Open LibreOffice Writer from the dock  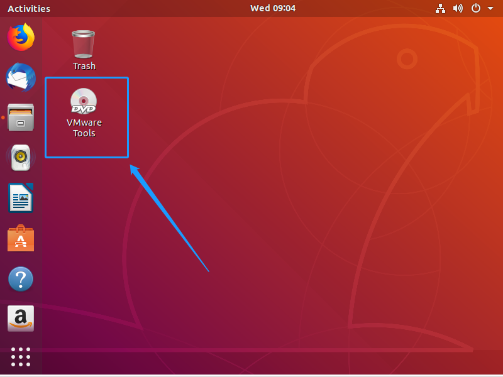(21, 197)
